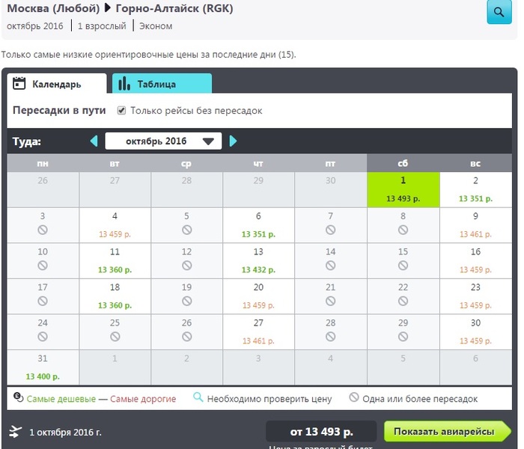Screen dimensions: 524x449
Task: Open the октябрь 2016 month dropdown
Action: [163, 141]
